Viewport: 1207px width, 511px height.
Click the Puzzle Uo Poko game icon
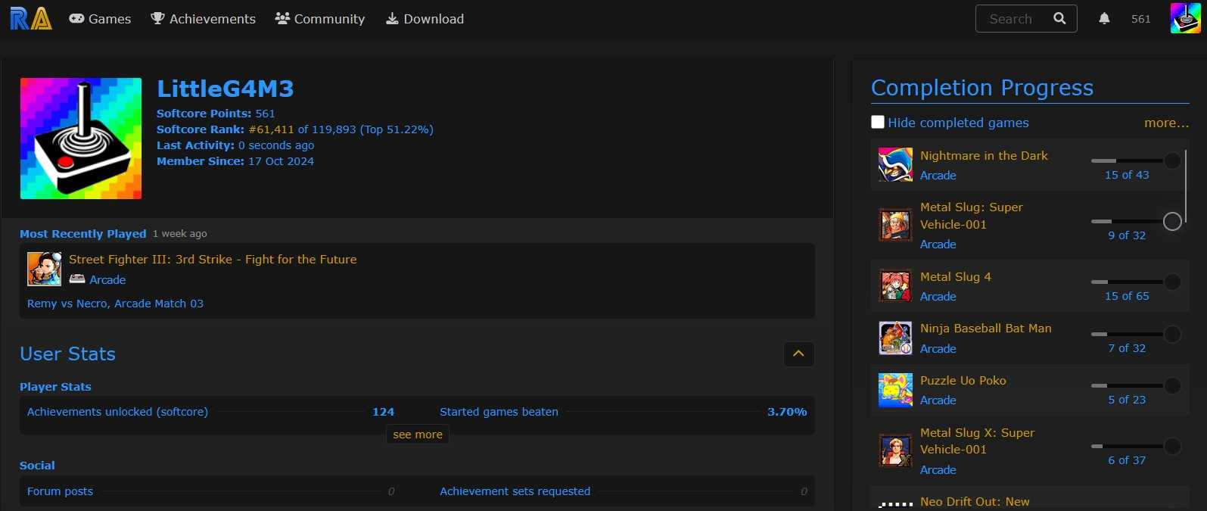point(895,390)
